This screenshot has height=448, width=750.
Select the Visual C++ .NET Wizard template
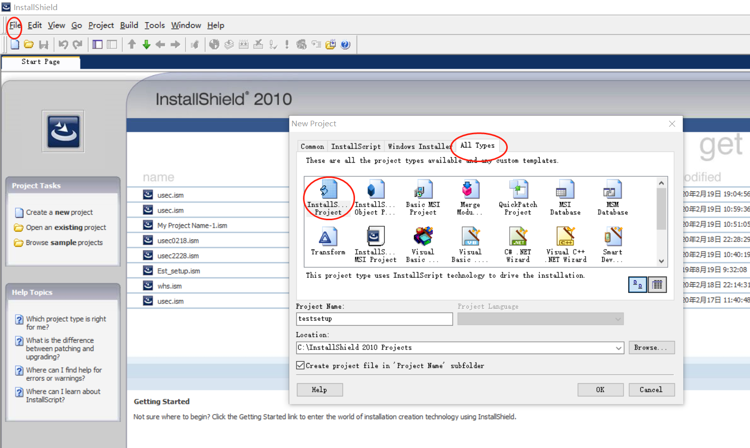(x=565, y=245)
